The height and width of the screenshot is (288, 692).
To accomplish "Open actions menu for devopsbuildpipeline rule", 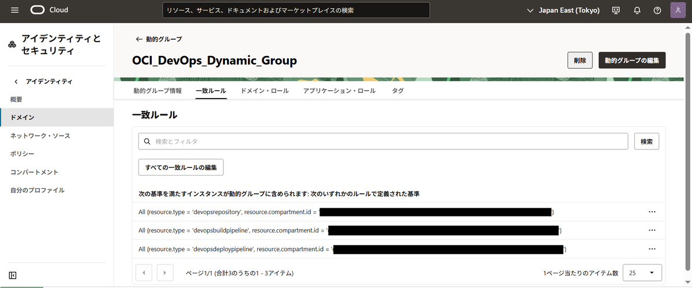I will click(652, 230).
